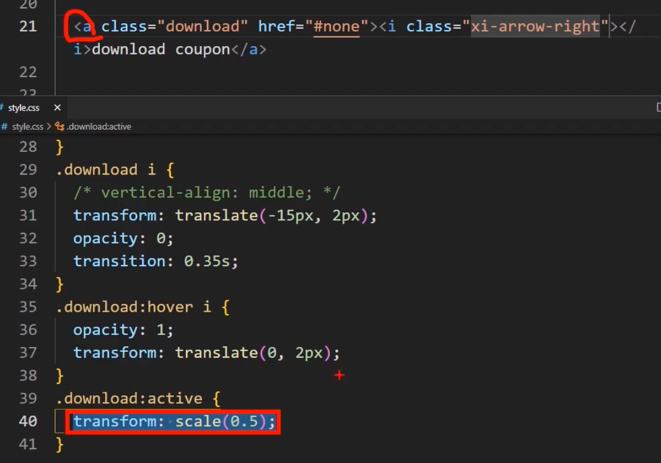The height and width of the screenshot is (463, 661).
Task: Click line number 31 in CSS gutter
Action: [x=28, y=215]
